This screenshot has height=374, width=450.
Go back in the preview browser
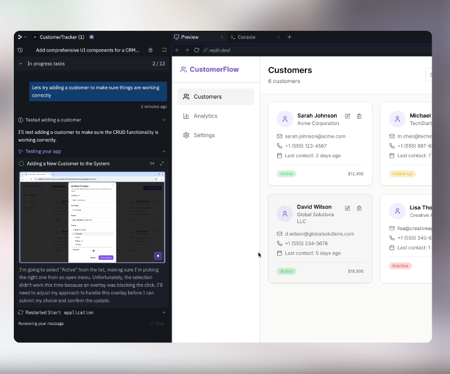pos(177,50)
